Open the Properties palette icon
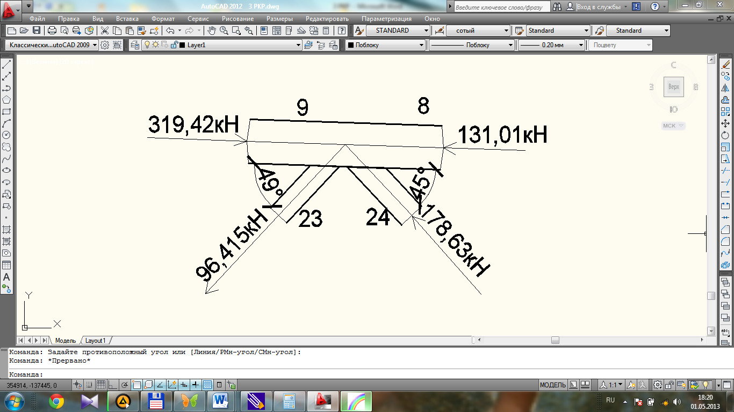 264,31
